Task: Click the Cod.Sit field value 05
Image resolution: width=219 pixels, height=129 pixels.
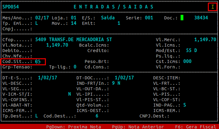Action: (x=38, y=61)
